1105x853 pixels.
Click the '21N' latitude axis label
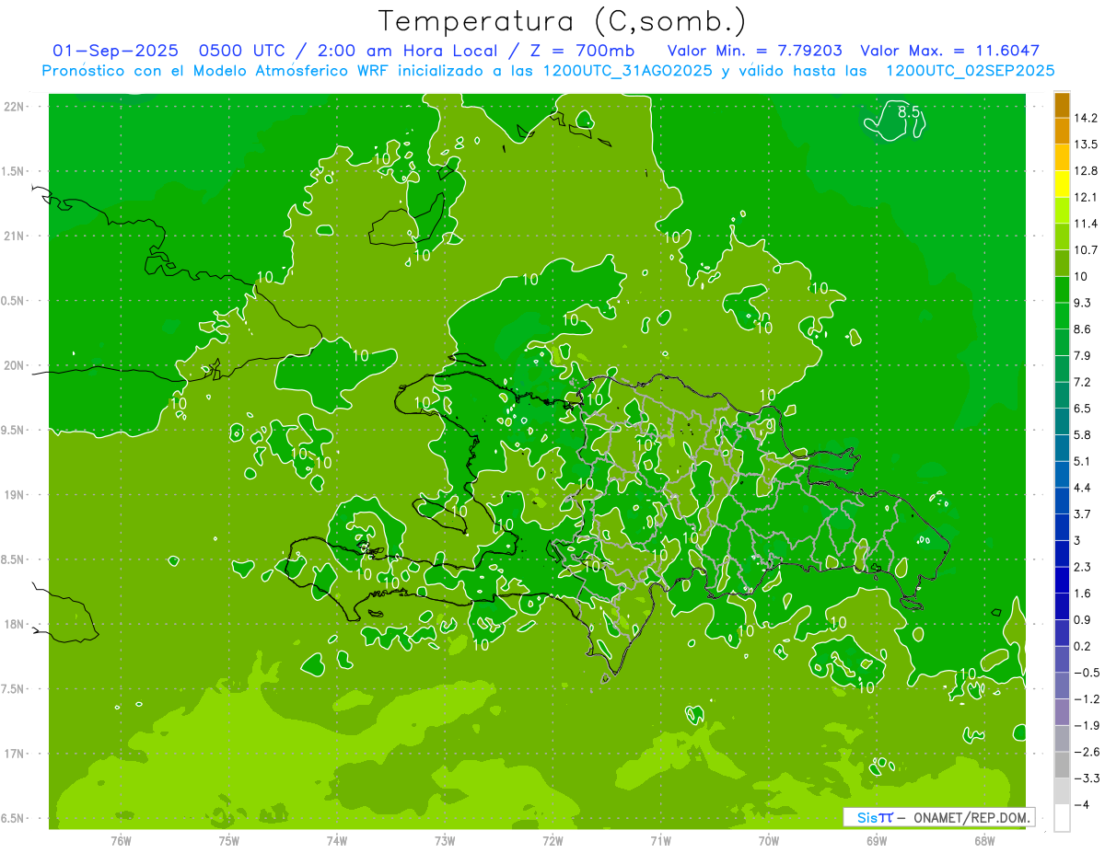15,236
